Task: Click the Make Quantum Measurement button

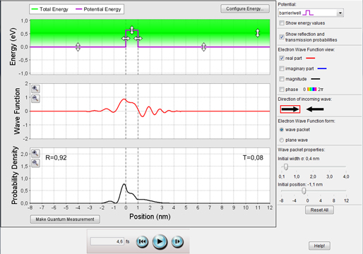Action: coord(65,219)
